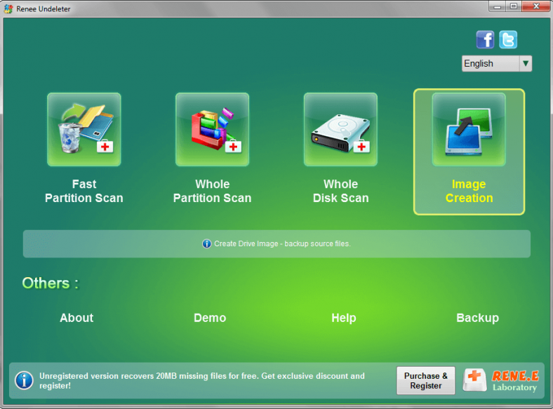553x409 pixels.
Task: Click the Fast Partition Scan text label
Action: pyautogui.click(x=84, y=191)
